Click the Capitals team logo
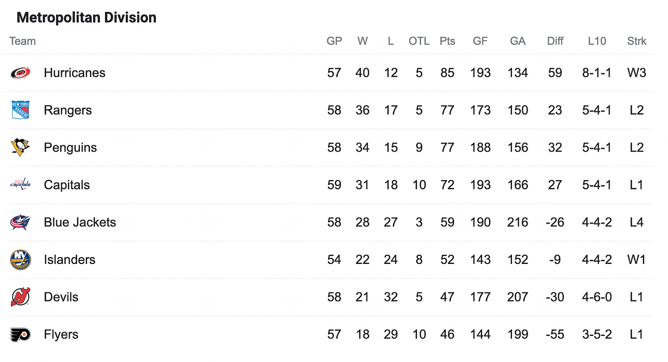668x362 pixels. tap(21, 185)
